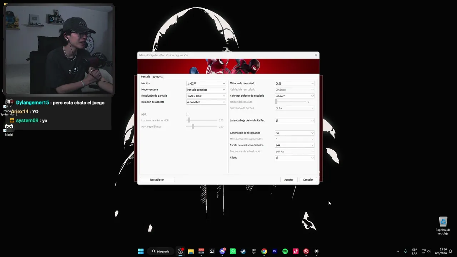
Task: Click the "Escala de resolución dinámica" label
Action: pyautogui.click(x=247, y=145)
